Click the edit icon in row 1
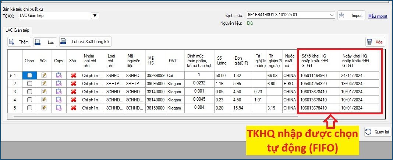This screenshot has width=393, height=160. coord(44,76)
